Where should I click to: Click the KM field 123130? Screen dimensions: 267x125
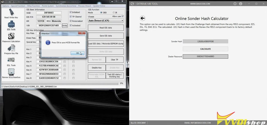pos(41,21)
